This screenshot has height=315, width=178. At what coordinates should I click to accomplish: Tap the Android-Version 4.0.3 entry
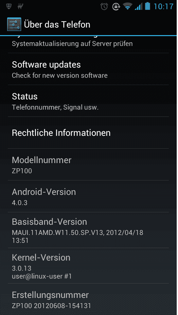[88, 196]
